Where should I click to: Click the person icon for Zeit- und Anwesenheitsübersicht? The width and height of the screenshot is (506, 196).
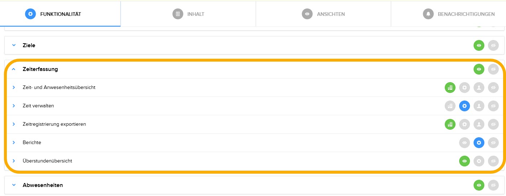tap(479, 88)
